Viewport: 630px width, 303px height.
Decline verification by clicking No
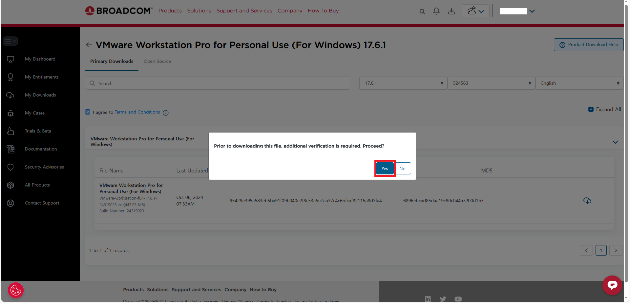tap(403, 169)
